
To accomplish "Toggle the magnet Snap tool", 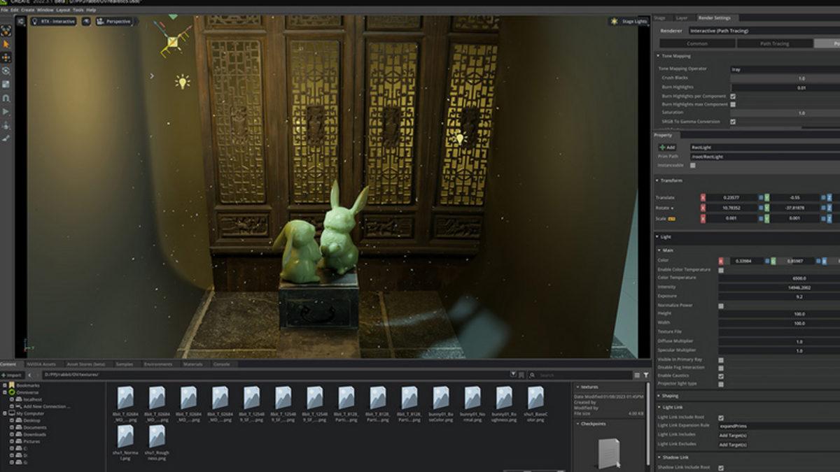I will 6,98.
